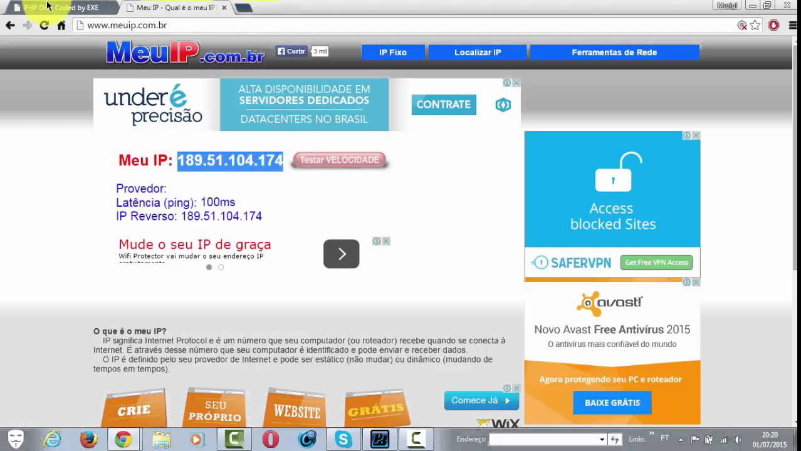The width and height of the screenshot is (801, 451).
Task: Select the first carousel dot indicator
Action: click(209, 267)
